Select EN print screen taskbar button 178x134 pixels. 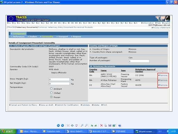tap(145, 132)
